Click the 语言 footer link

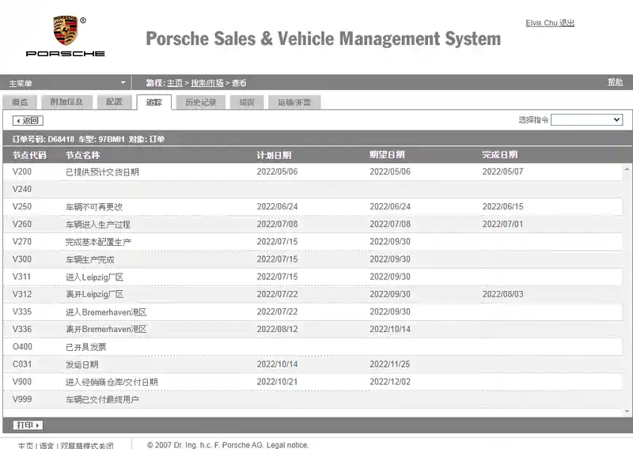click(x=47, y=446)
